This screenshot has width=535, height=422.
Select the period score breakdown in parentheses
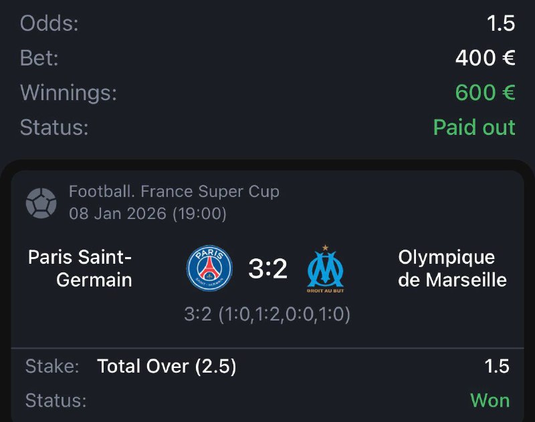[267, 314]
